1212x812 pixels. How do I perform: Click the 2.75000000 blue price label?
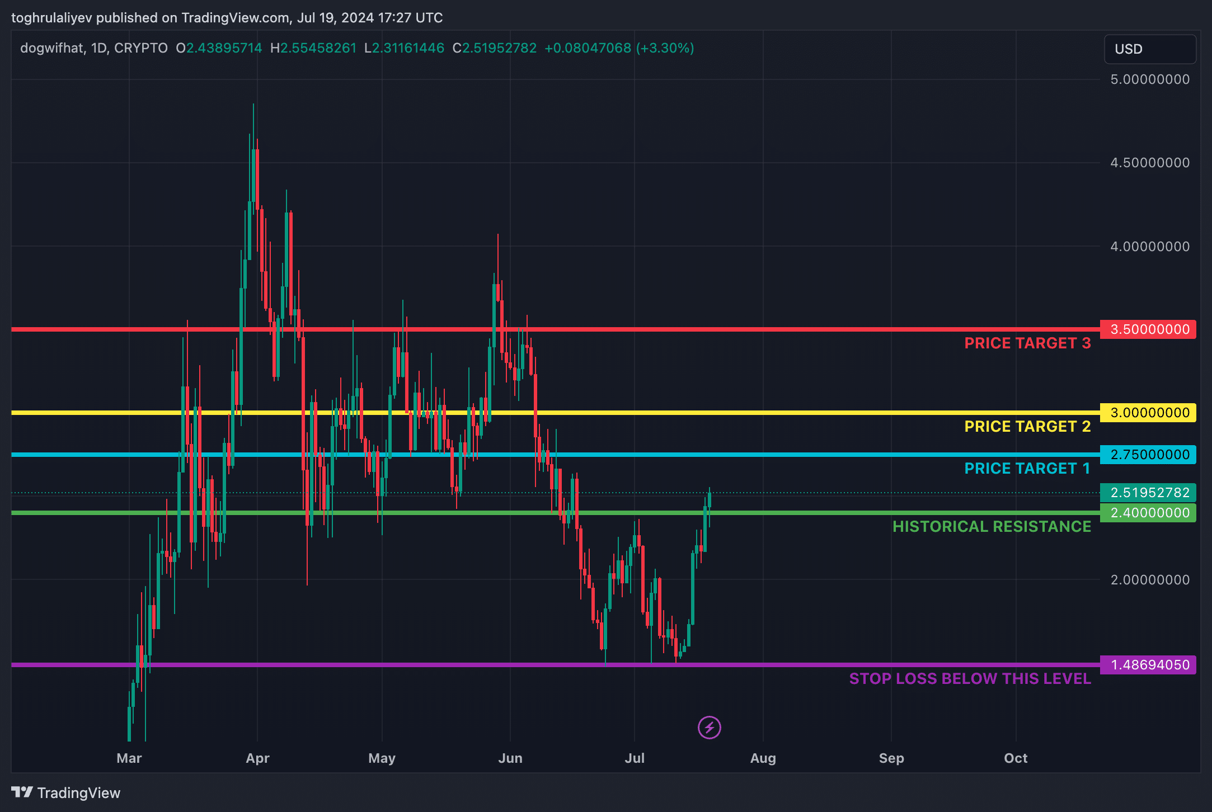tap(1148, 455)
